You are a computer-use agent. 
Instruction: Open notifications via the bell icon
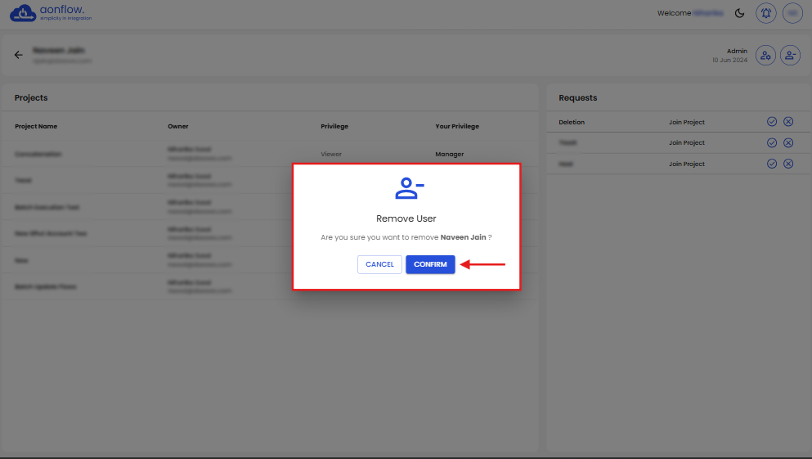click(x=766, y=13)
